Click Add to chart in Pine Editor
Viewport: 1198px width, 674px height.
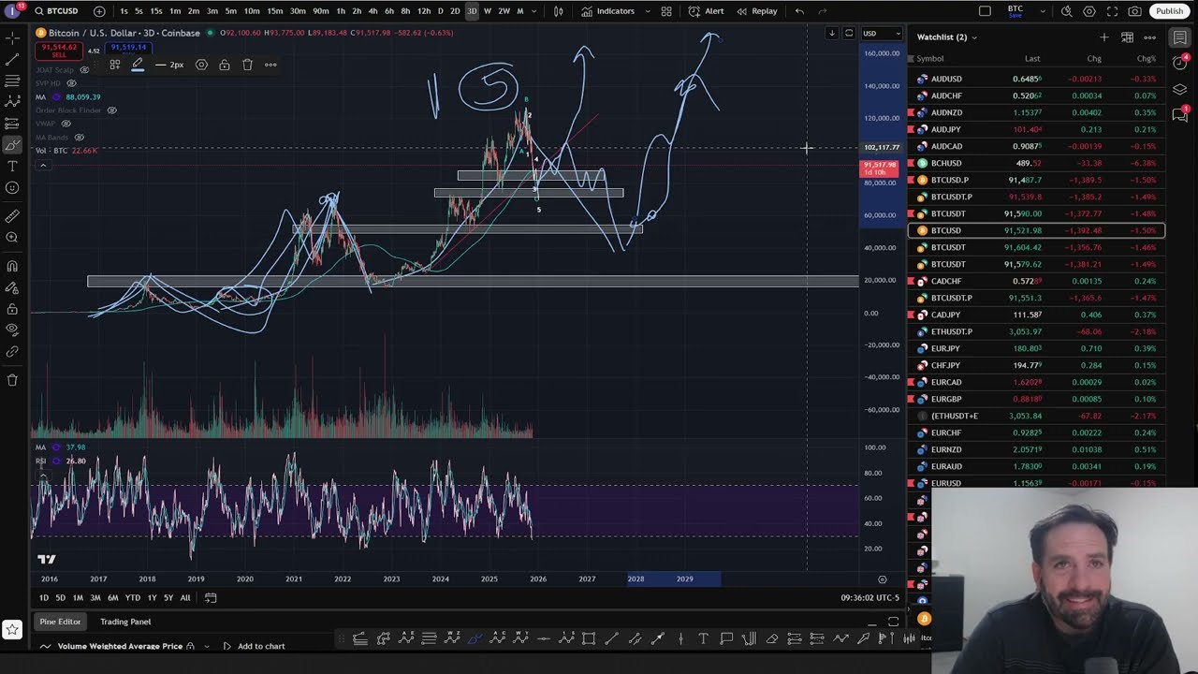[253, 646]
